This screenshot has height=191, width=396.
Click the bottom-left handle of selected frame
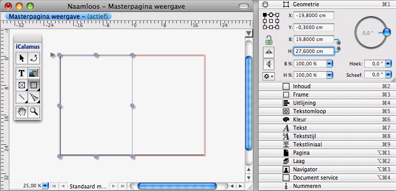click(x=59, y=156)
